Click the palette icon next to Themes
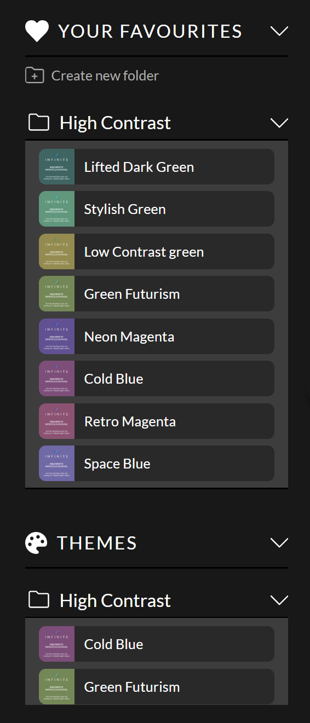 point(36,543)
